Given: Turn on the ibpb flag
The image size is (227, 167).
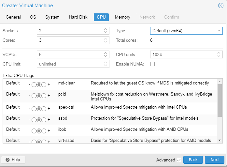Looking at the screenshot, I should [x=44, y=131].
